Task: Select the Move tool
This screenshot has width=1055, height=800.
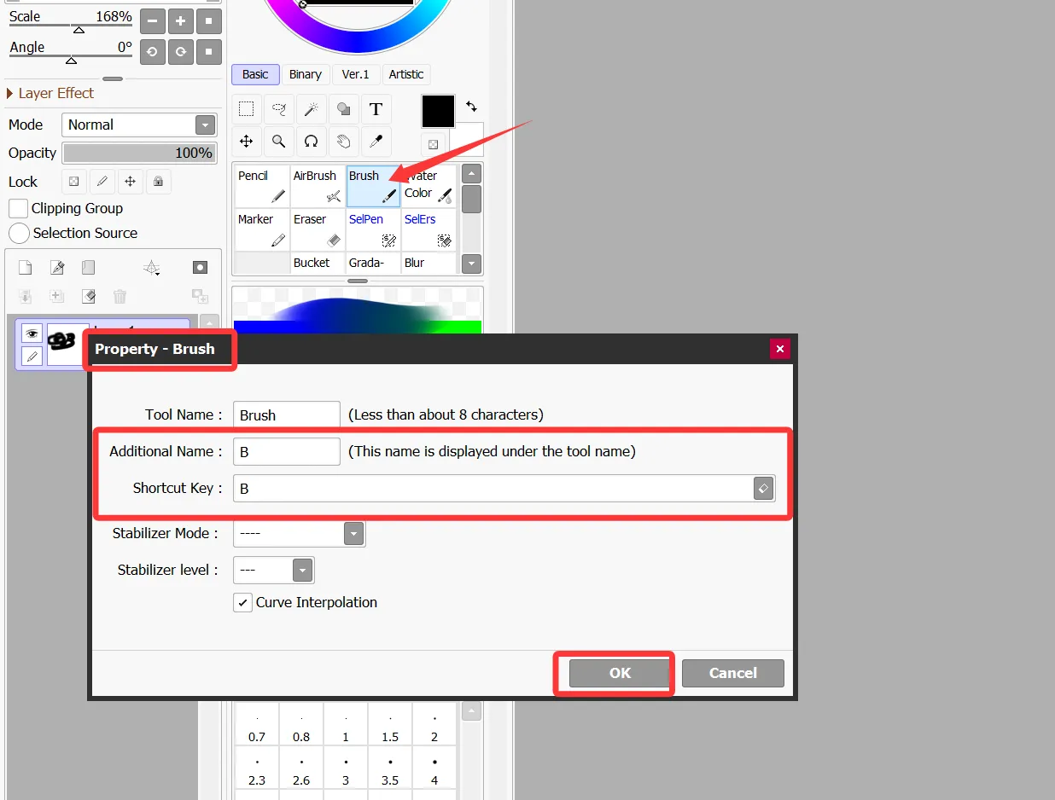Action: (x=246, y=142)
